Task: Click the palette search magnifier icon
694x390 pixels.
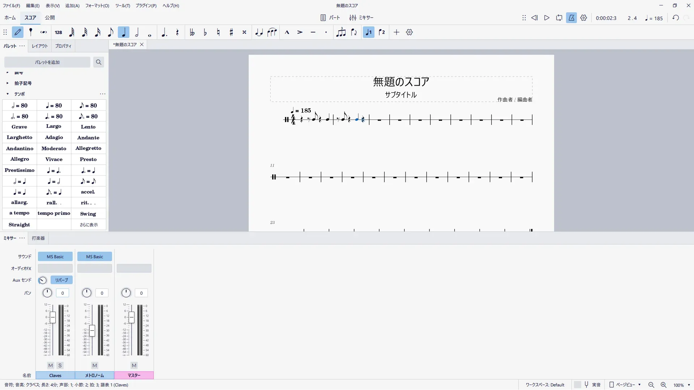Action: [x=98, y=62]
